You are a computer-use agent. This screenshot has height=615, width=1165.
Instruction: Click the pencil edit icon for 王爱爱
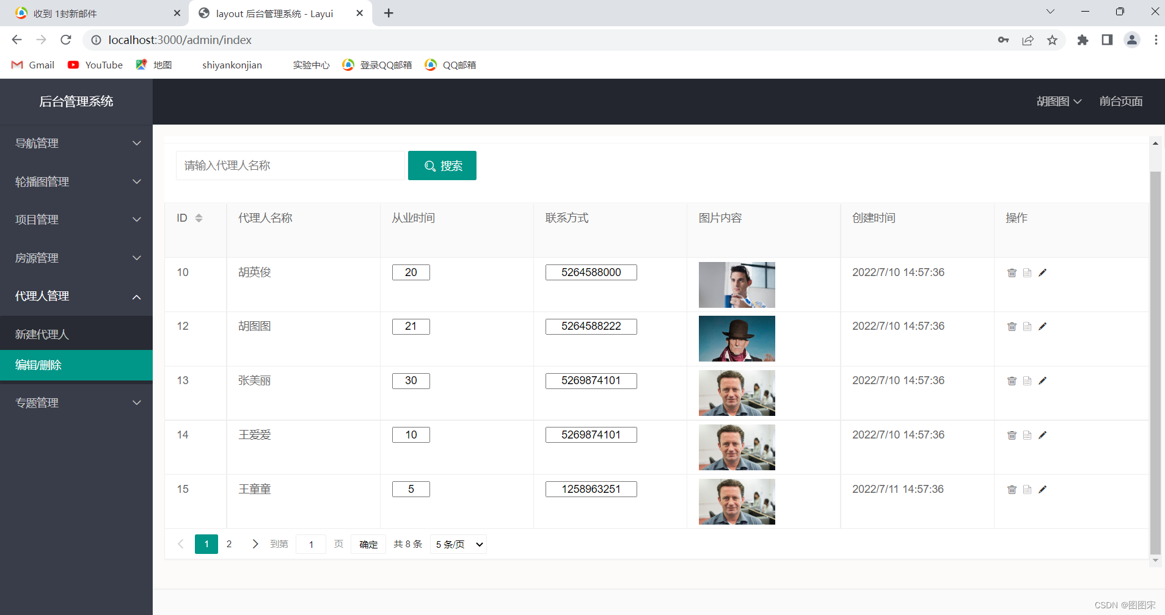point(1043,434)
